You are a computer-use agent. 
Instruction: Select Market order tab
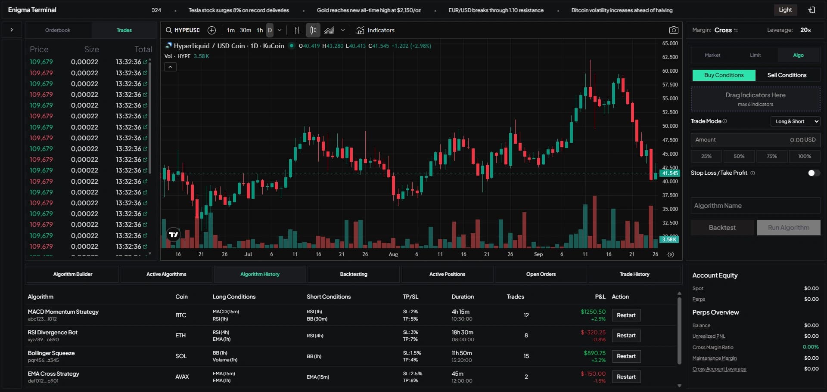(x=712, y=55)
